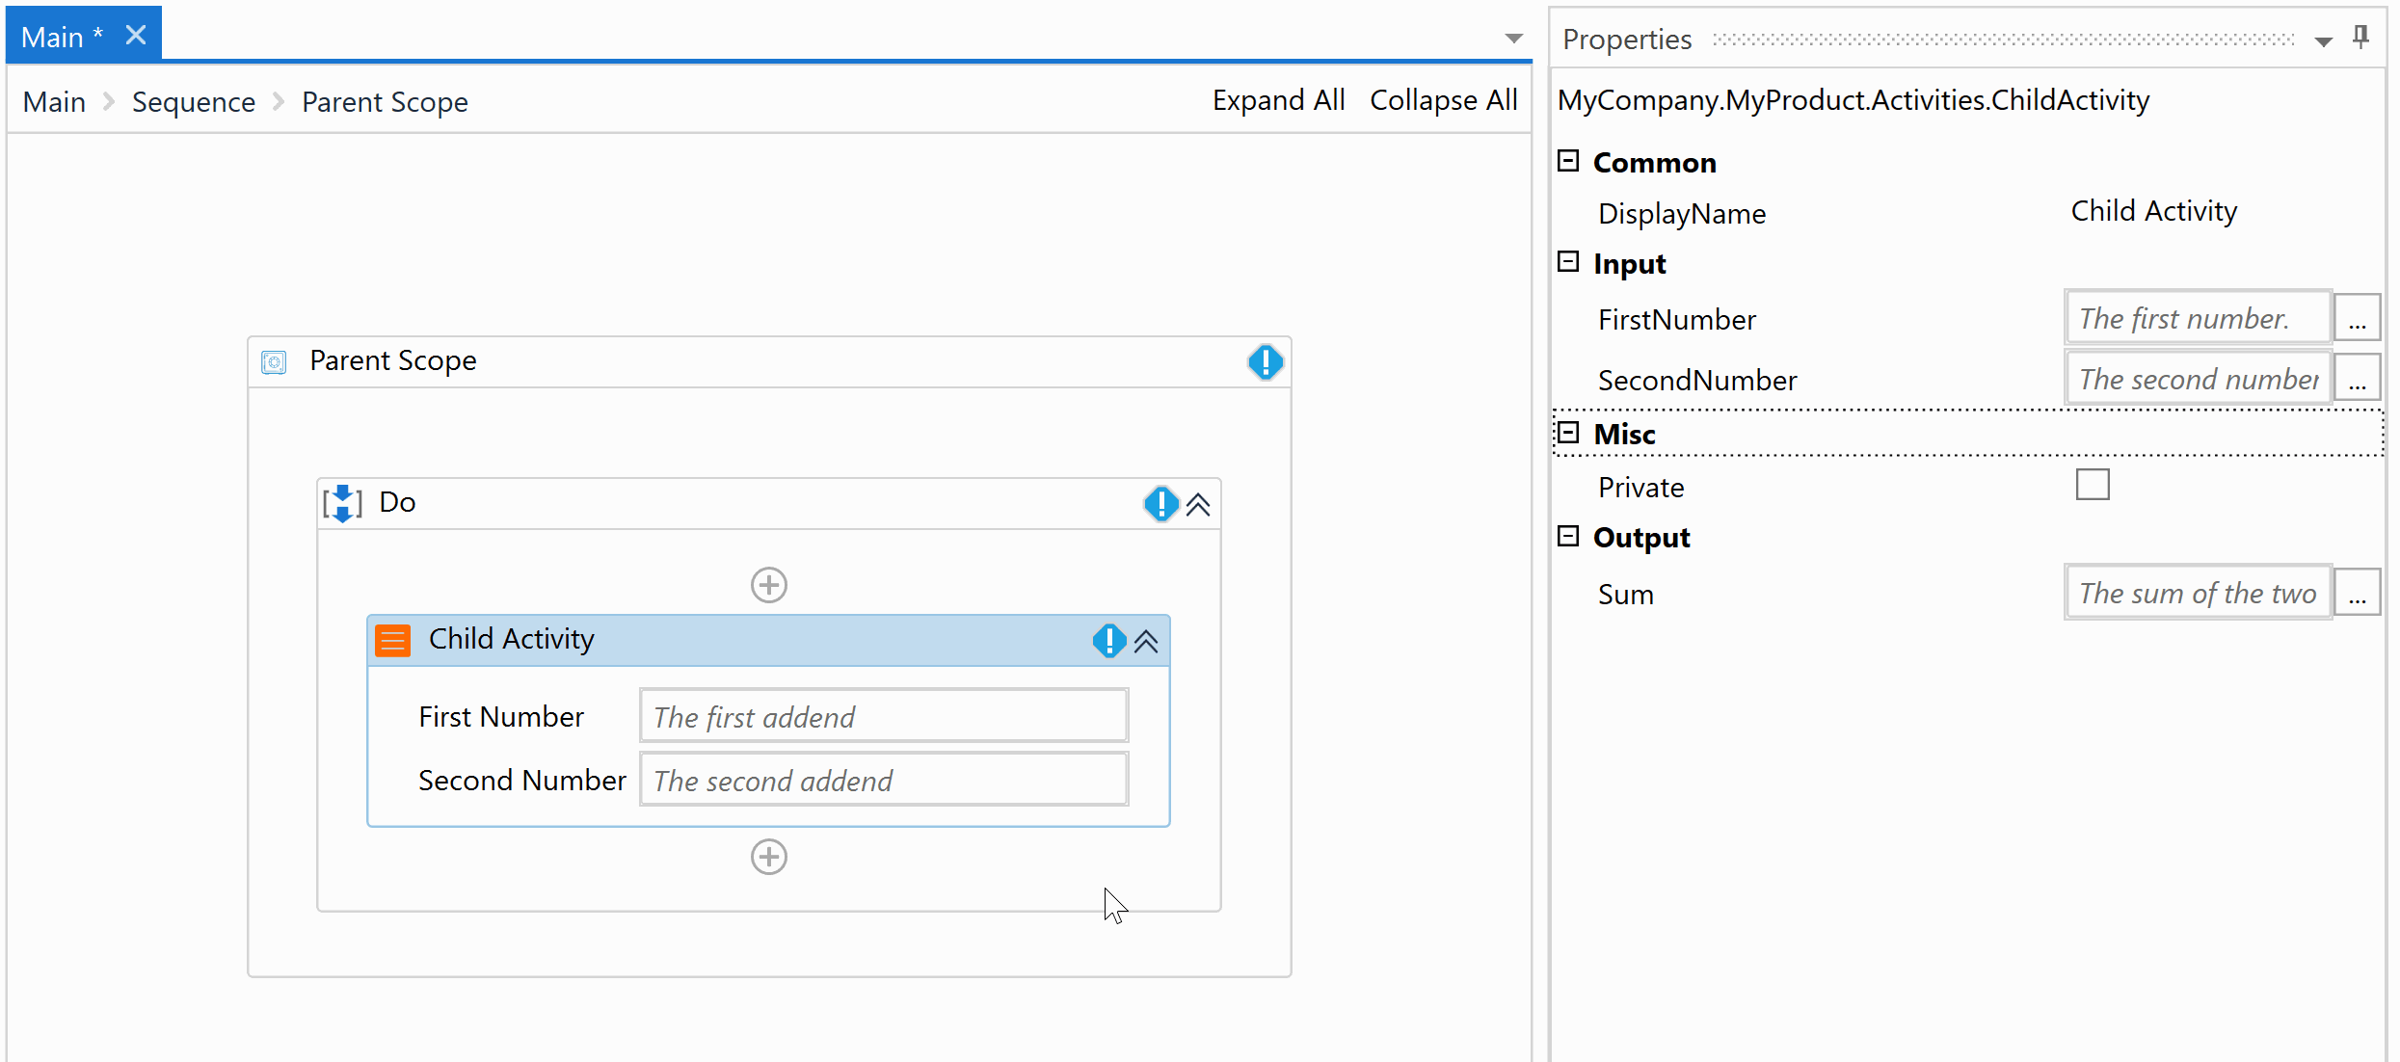Click the Do sequence icon
The width and height of the screenshot is (2400, 1062).
(342, 503)
